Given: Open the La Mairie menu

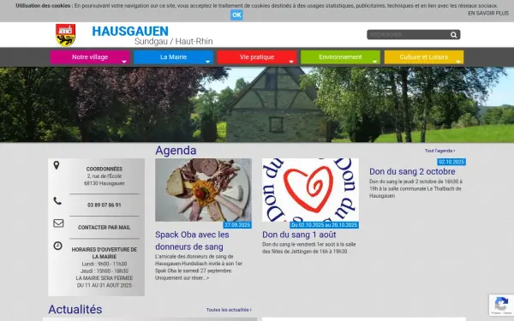Looking at the screenshot, I should coord(173,57).
